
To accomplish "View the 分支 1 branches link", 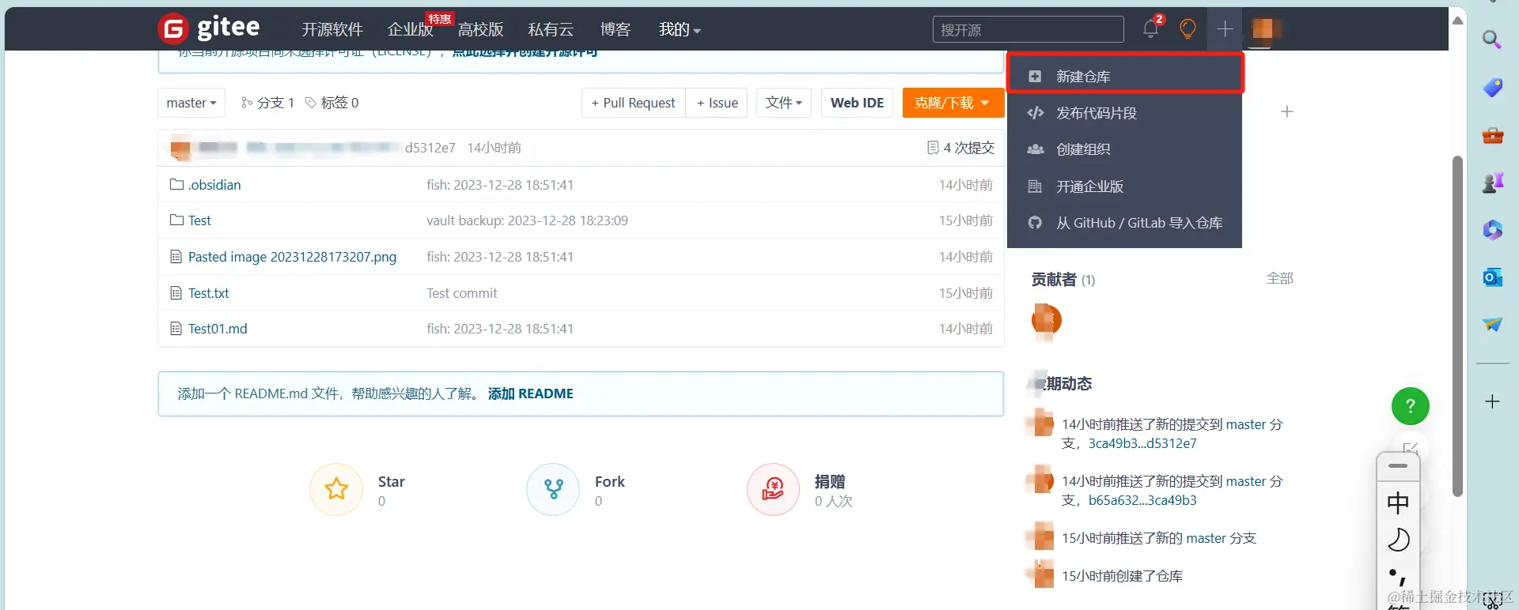I will pos(267,103).
